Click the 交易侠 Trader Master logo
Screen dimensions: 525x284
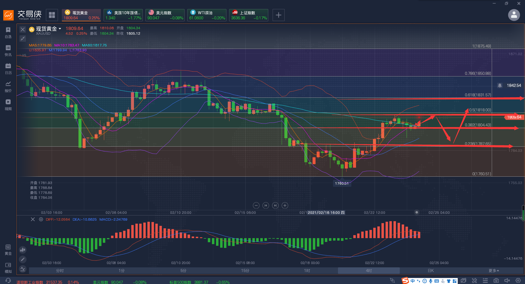pos(22,15)
